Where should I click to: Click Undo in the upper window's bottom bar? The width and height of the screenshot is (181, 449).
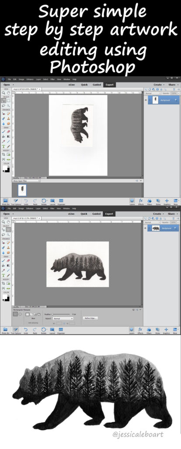pos(26,202)
